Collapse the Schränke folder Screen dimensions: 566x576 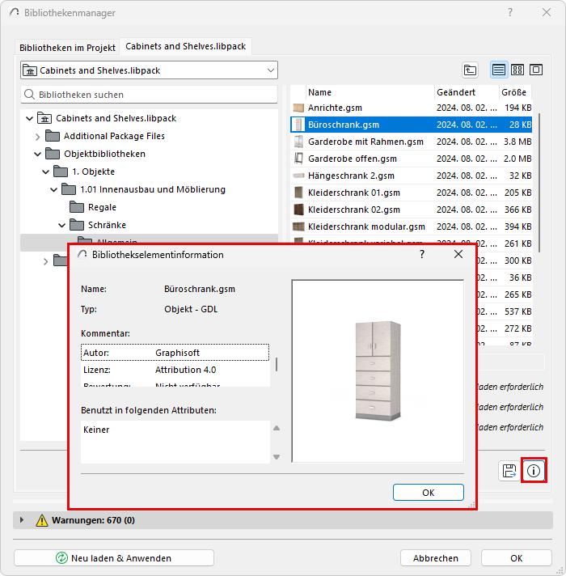pyautogui.click(x=62, y=225)
